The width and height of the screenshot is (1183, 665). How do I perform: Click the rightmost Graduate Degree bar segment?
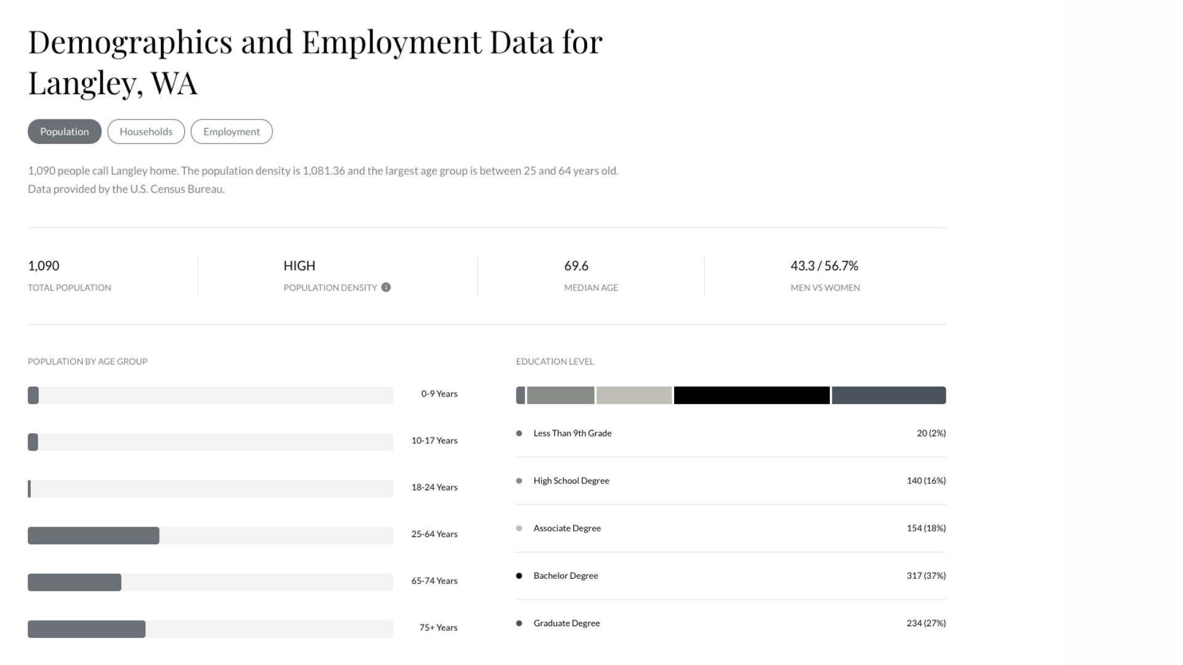(x=888, y=395)
